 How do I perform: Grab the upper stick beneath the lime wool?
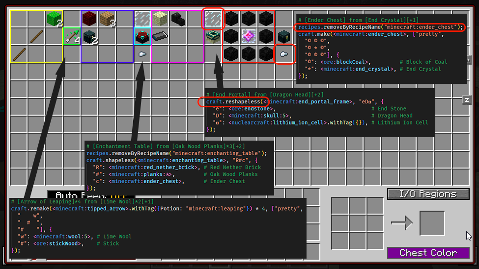click(37, 37)
